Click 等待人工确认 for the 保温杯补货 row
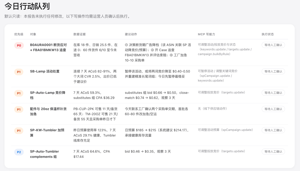This screenshot has width=300, height=171. [x=273, y=109]
